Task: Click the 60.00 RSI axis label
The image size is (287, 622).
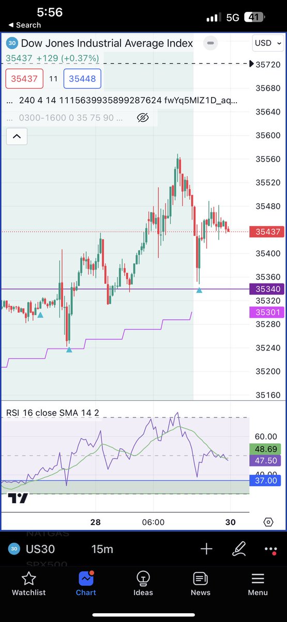Action: click(265, 436)
